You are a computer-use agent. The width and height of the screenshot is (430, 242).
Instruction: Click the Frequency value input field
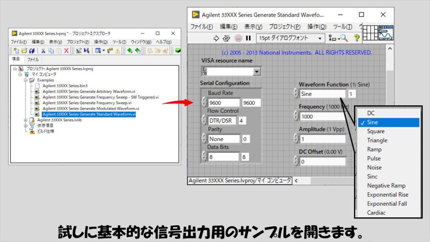point(322,117)
